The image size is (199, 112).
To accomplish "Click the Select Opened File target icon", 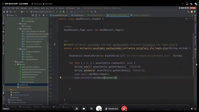I will (x=33, y=15).
